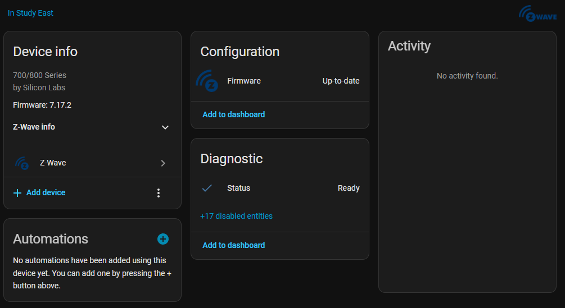This screenshot has width=565, height=308.
Task: Add Configuration entities to dashboard
Action: (x=233, y=114)
